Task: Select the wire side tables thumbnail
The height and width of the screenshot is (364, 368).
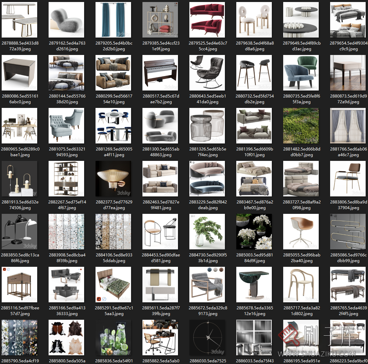Action: tap(207, 125)
